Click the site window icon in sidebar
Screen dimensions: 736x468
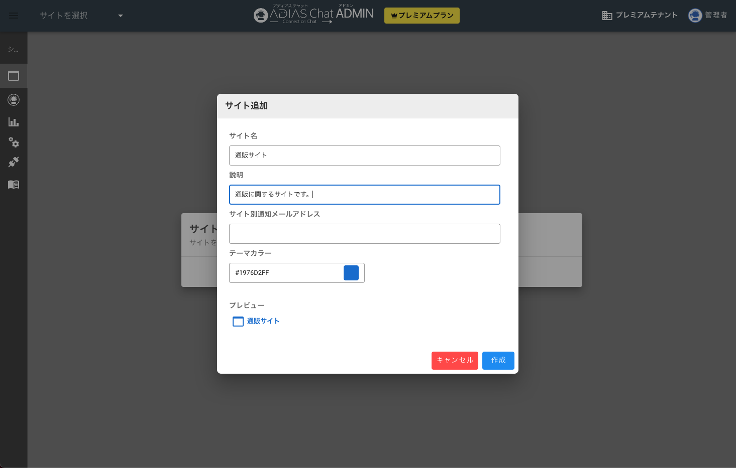14,76
